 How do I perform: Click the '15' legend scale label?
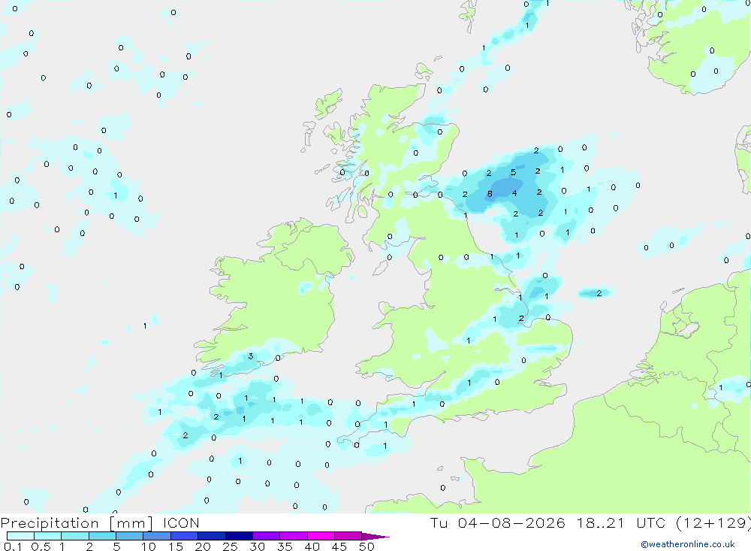pyautogui.click(x=176, y=546)
